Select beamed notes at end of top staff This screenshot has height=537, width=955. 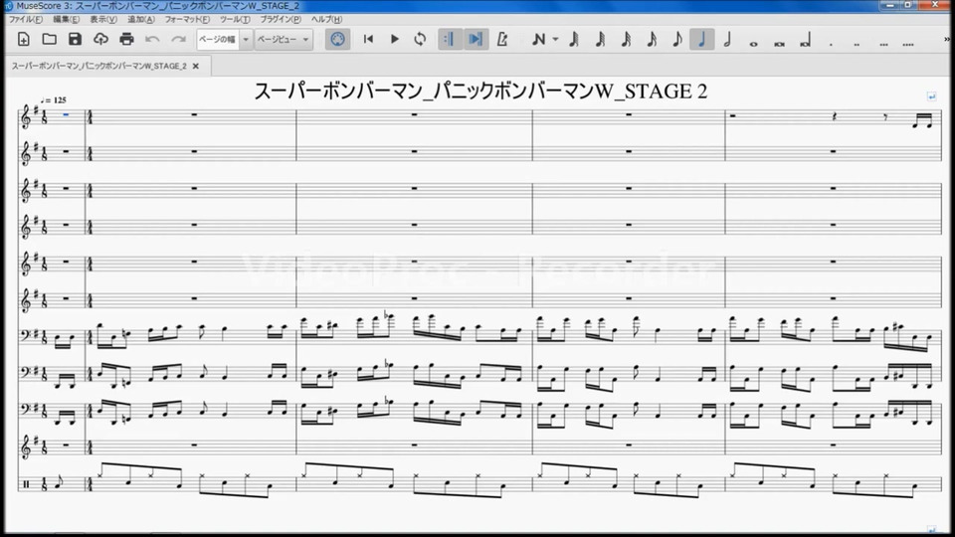(922, 120)
